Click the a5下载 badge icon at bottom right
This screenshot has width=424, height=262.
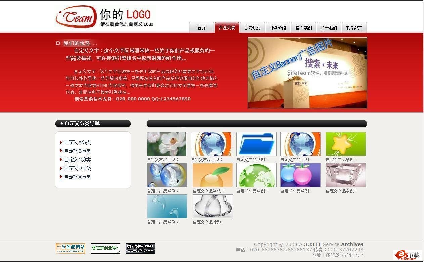(x=407, y=254)
